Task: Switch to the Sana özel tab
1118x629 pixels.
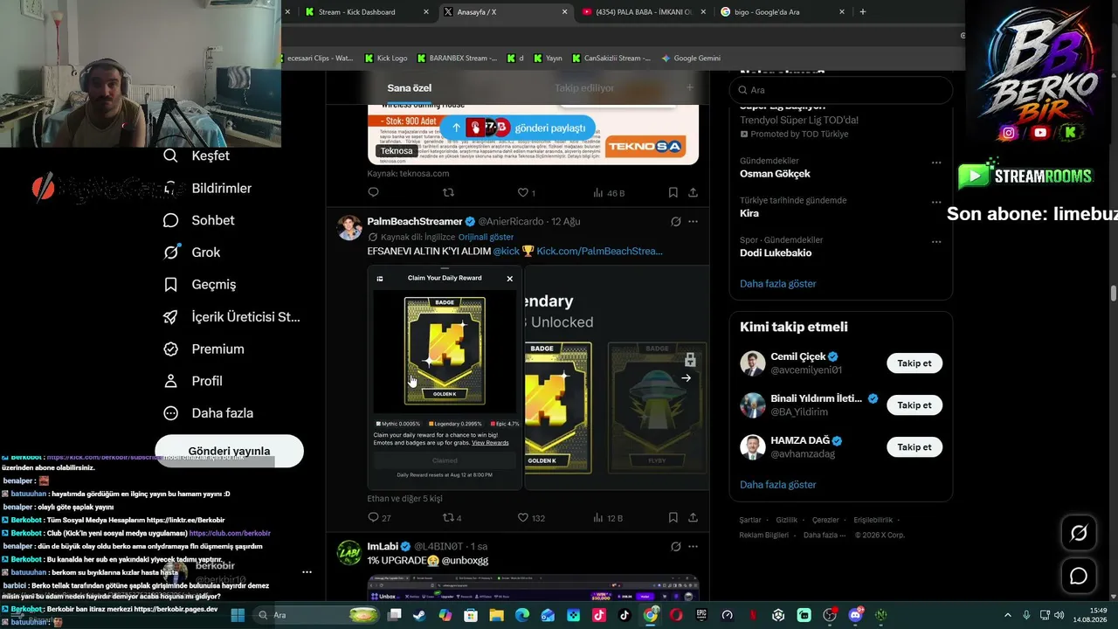Action: click(x=410, y=87)
